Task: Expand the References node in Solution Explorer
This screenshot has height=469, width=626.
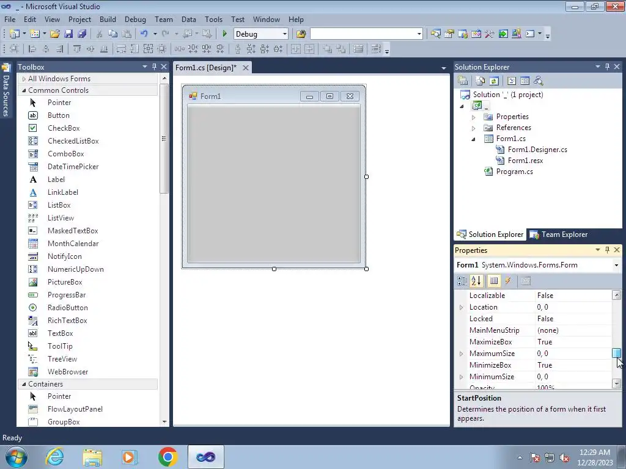Action: click(474, 128)
